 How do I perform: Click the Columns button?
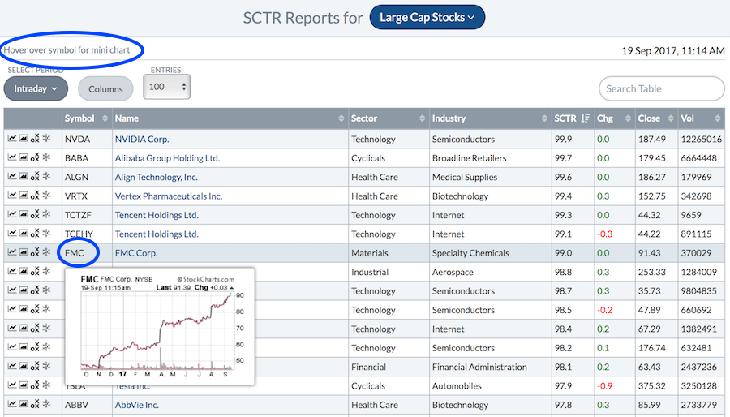click(105, 89)
